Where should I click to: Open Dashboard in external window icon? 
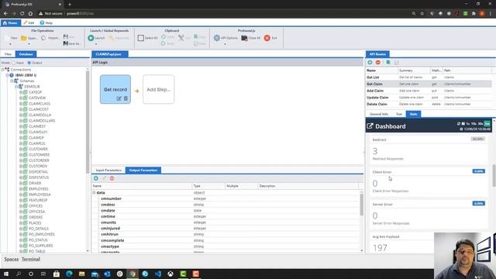[x=370, y=126]
